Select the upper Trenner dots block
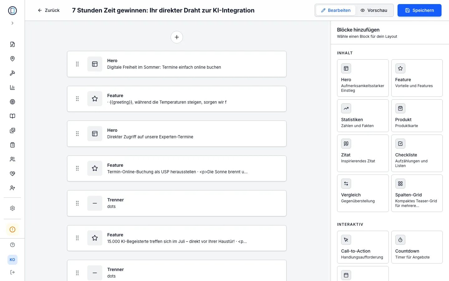 coord(177,203)
